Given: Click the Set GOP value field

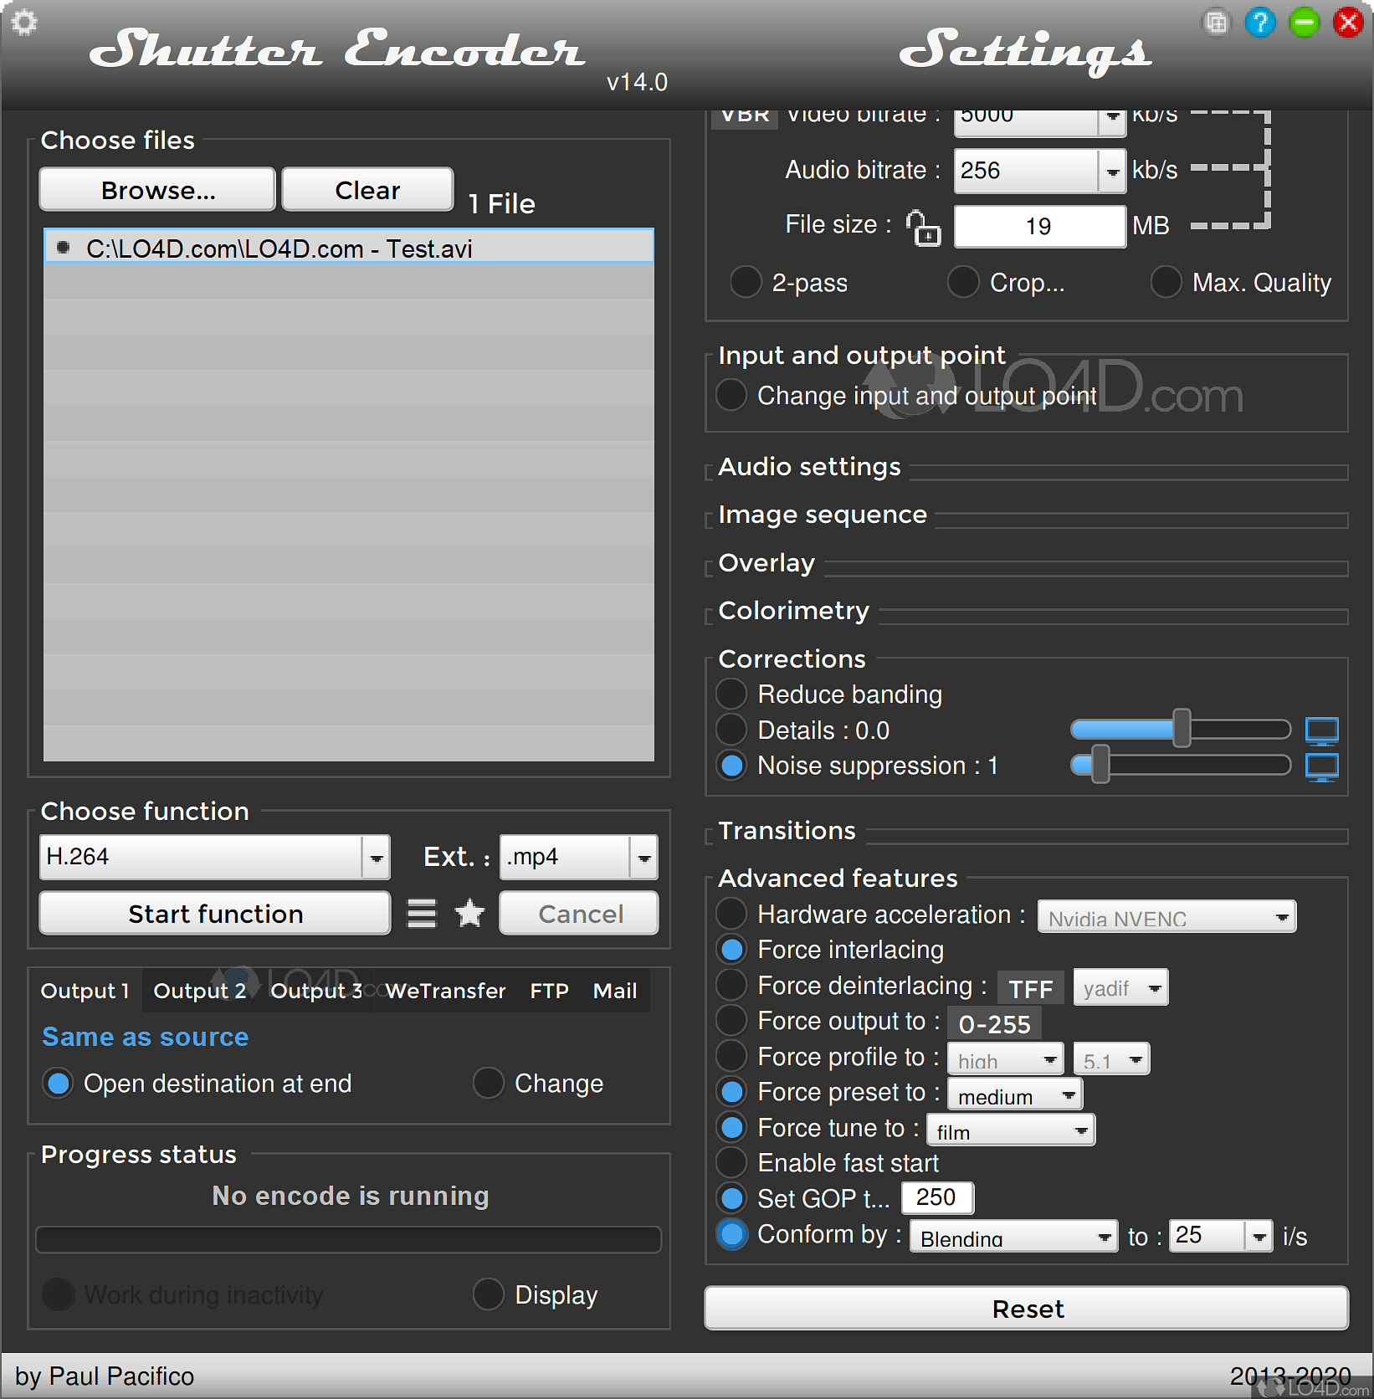Looking at the screenshot, I should pos(937,1198).
